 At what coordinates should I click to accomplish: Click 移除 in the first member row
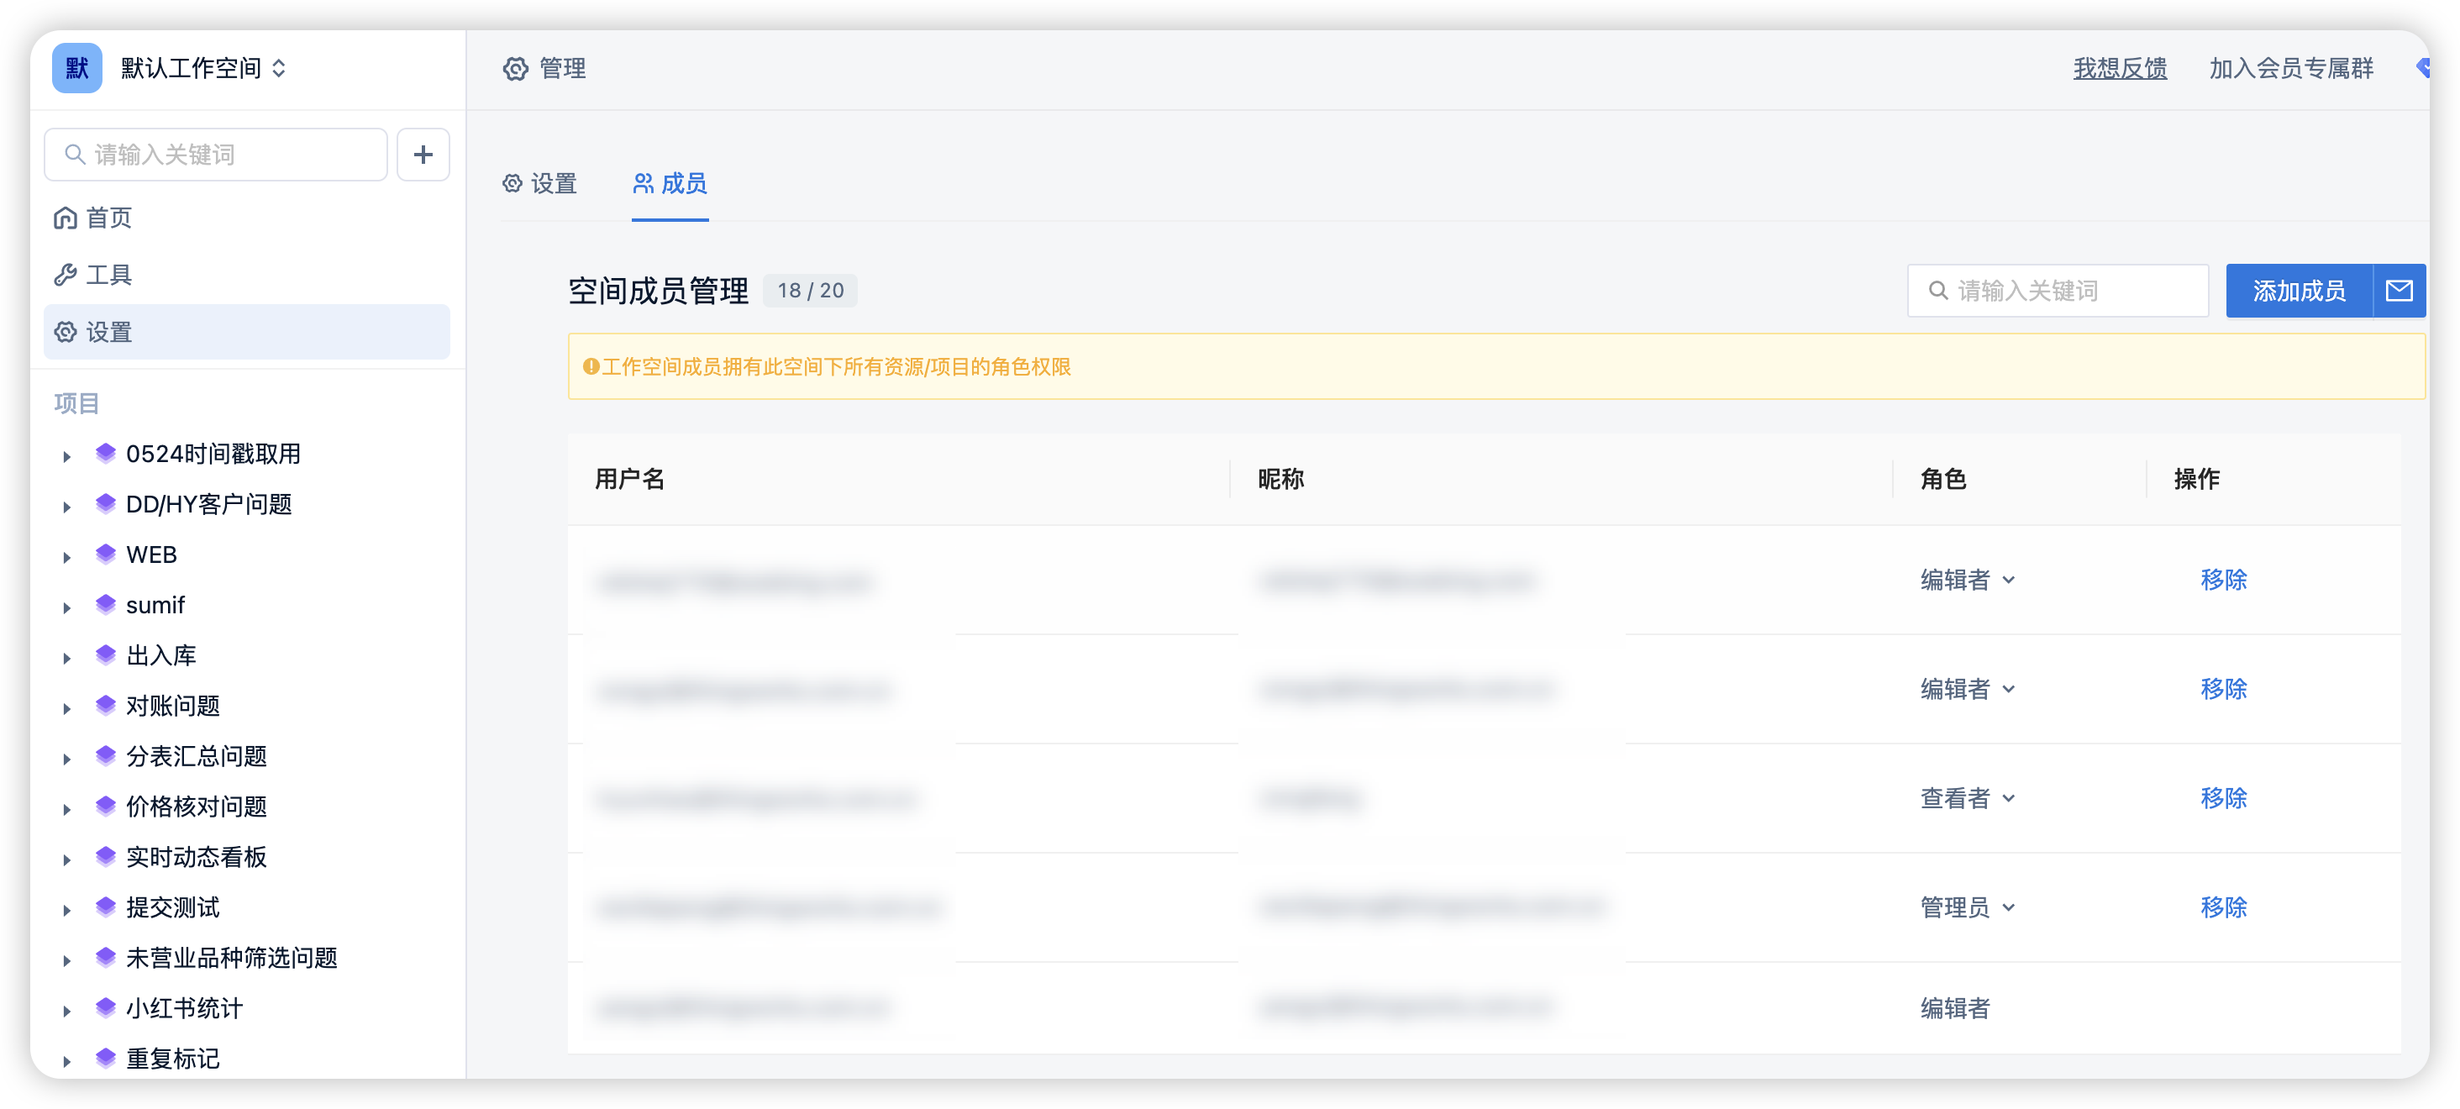2223,580
